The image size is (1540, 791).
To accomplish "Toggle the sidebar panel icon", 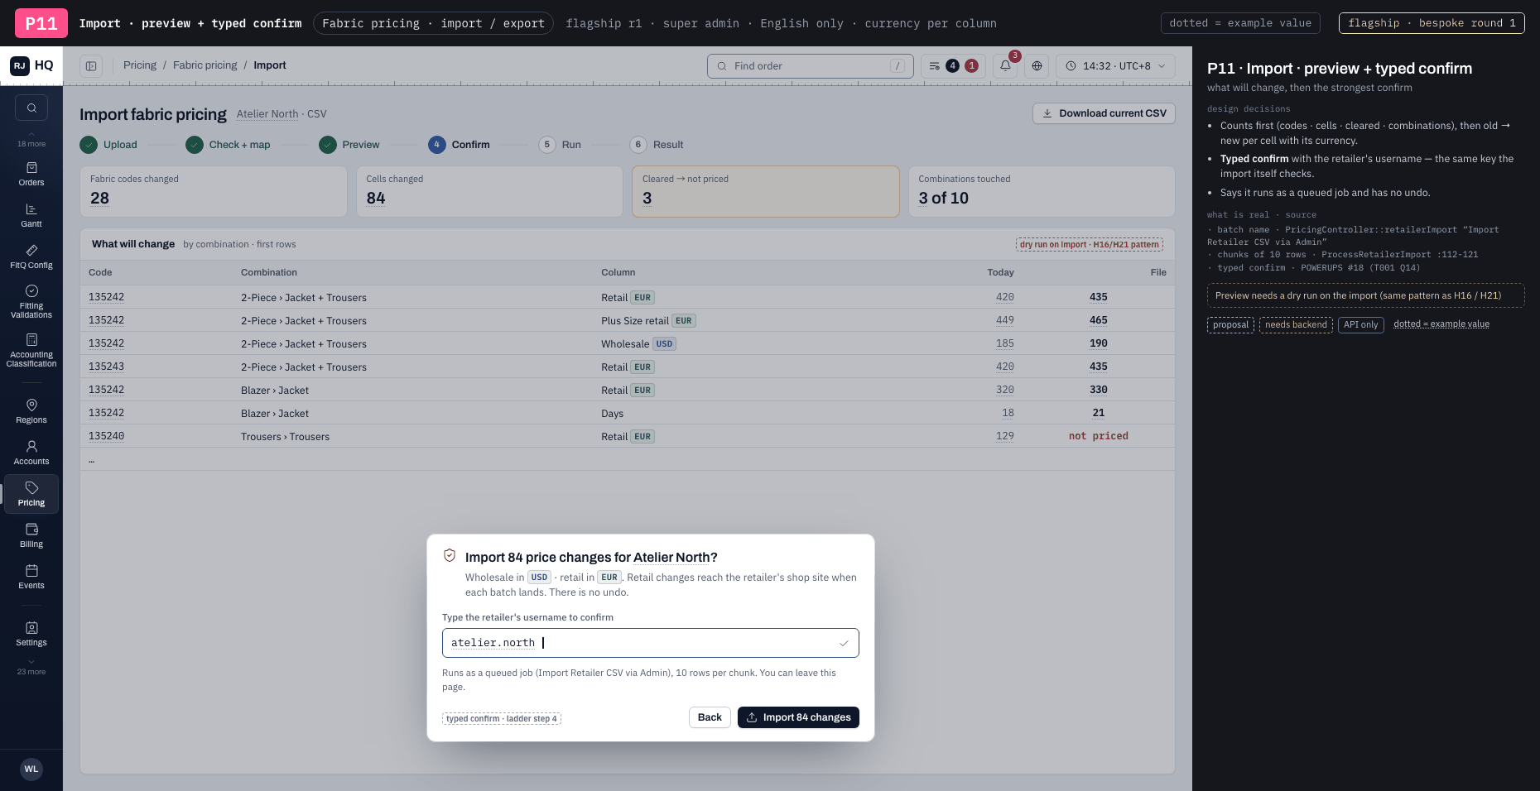I will tap(91, 65).
